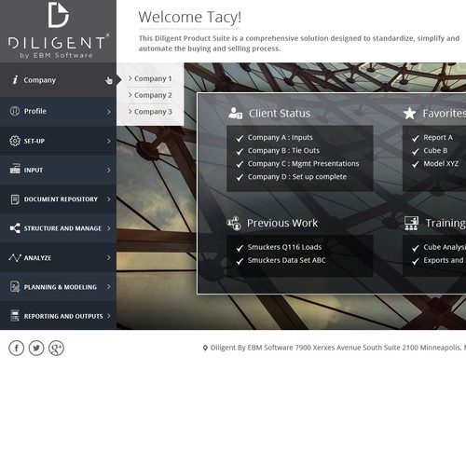
Task: Open Company D : Set up complete
Action: tap(297, 177)
